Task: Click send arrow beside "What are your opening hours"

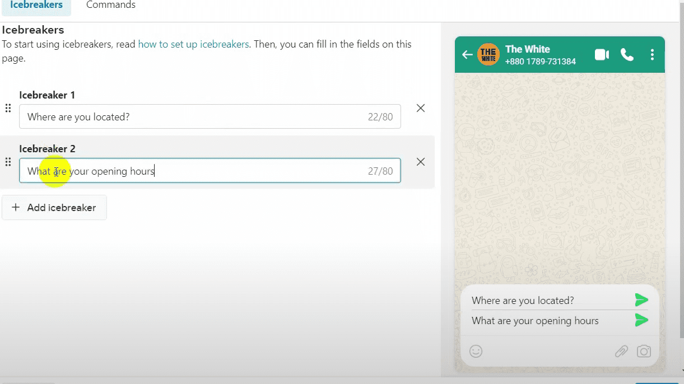Action: click(641, 321)
